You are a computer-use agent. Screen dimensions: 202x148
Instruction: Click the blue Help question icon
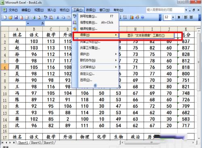coord(143,17)
